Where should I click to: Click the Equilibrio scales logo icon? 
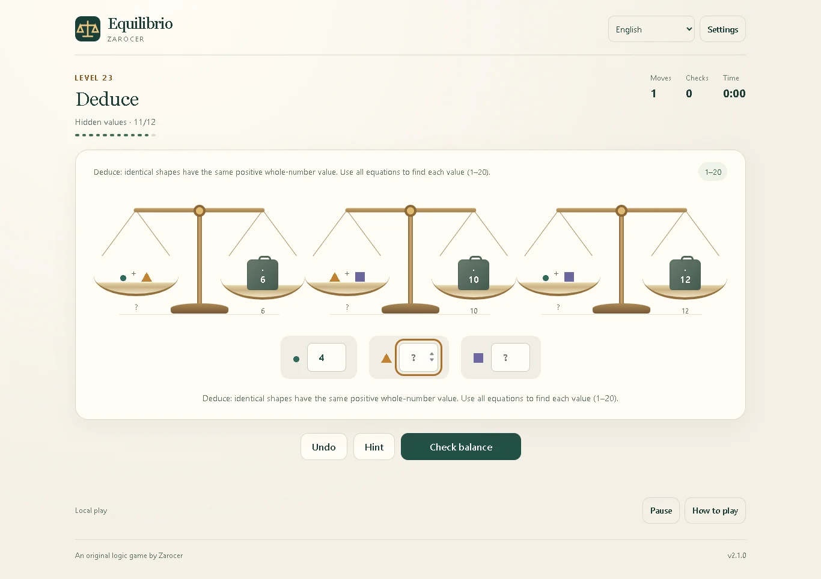pos(88,29)
